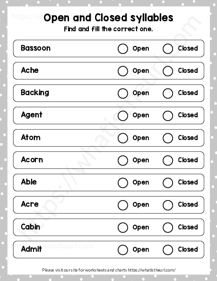Fill the Open bubble for Ache
Viewport: 217px width, 281px height.
click(x=123, y=71)
